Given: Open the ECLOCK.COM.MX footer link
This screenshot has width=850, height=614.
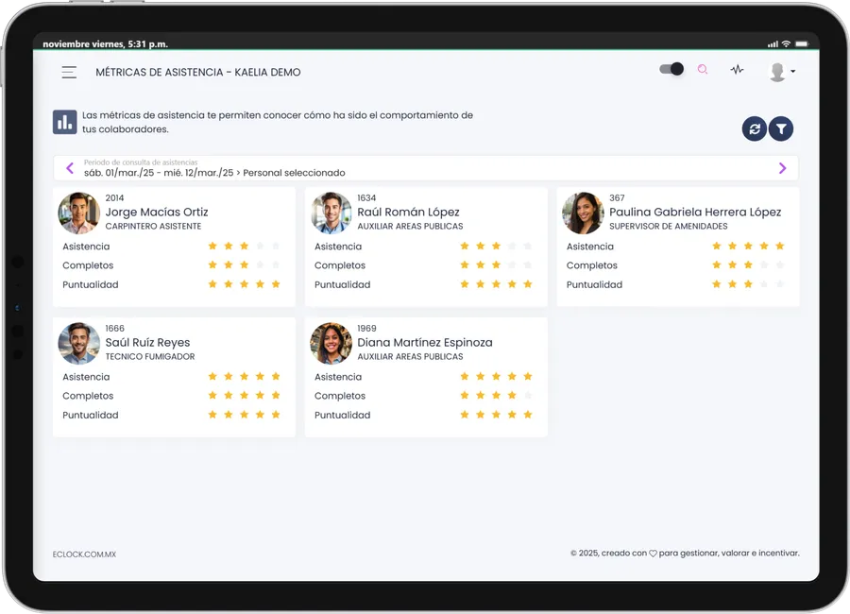Looking at the screenshot, I should (84, 554).
